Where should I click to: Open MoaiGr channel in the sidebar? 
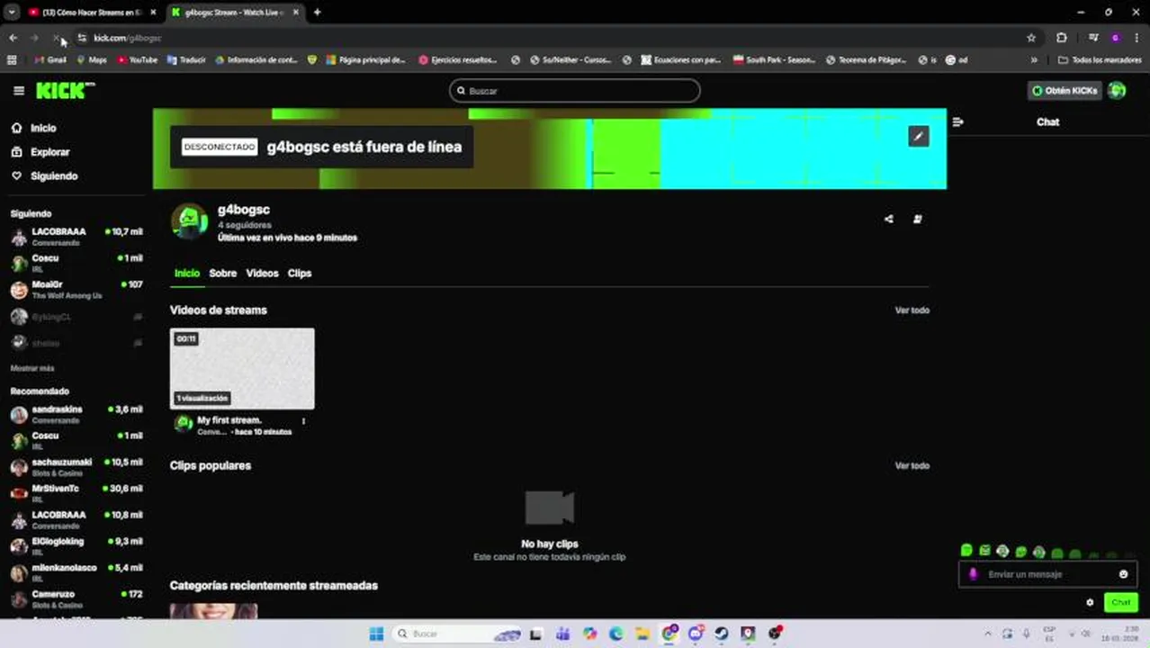pyautogui.click(x=76, y=290)
